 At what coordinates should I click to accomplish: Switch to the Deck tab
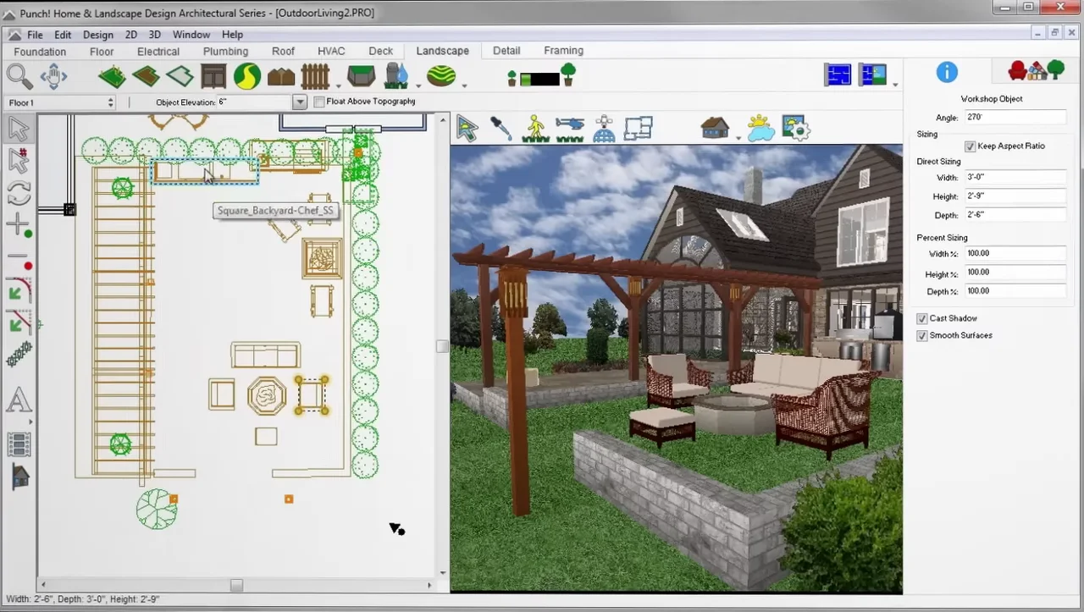380,51
